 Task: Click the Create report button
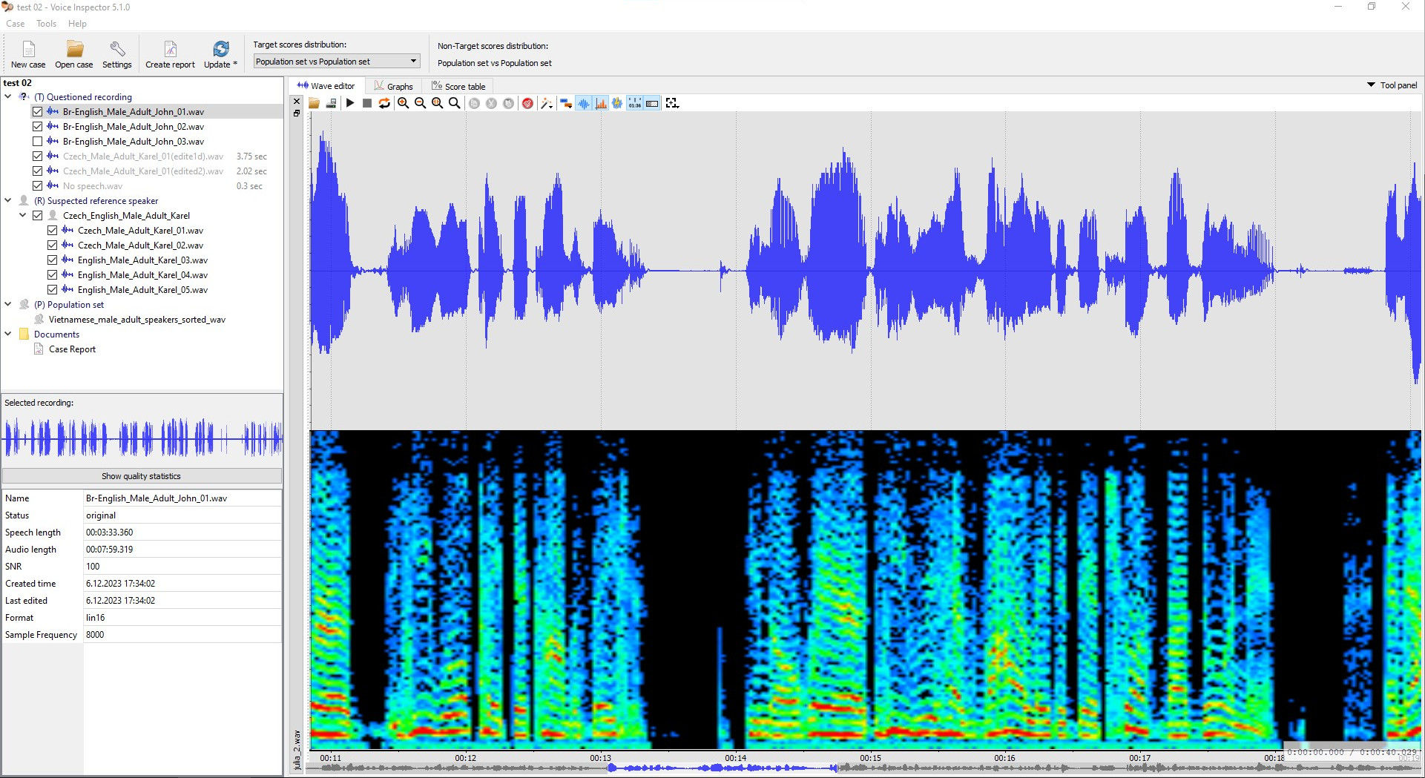tap(170, 54)
